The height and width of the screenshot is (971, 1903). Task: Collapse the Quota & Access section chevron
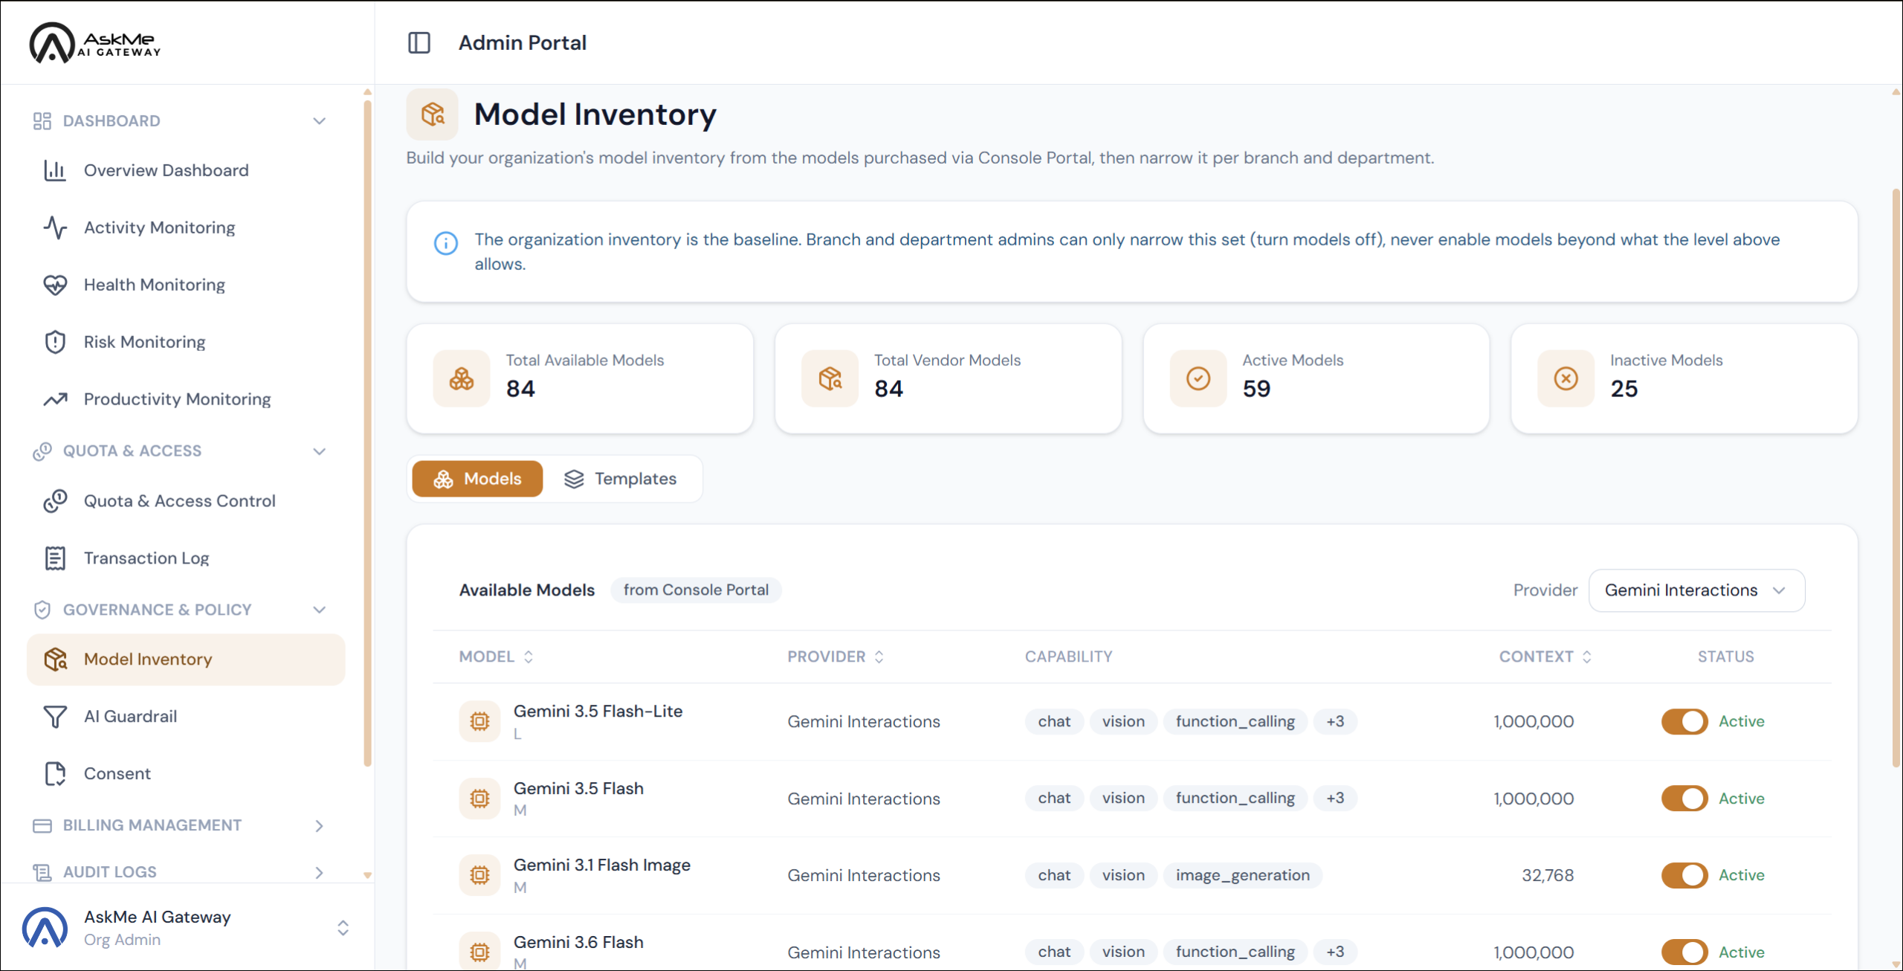[320, 451]
